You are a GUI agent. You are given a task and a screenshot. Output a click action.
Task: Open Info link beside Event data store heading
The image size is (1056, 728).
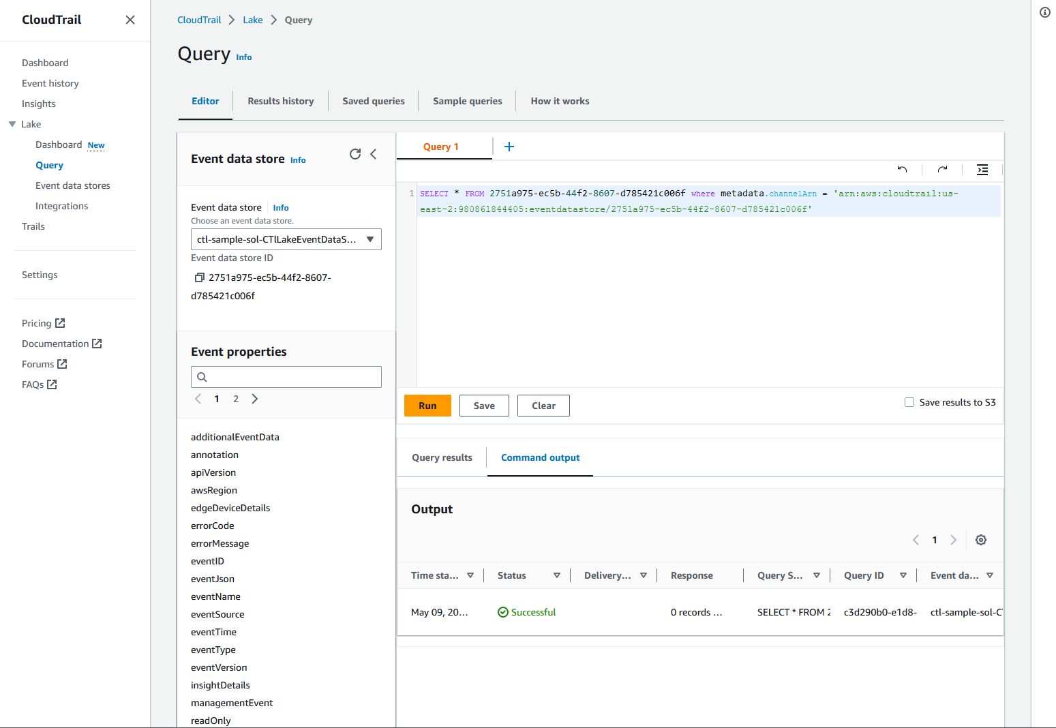[x=298, y=160]
